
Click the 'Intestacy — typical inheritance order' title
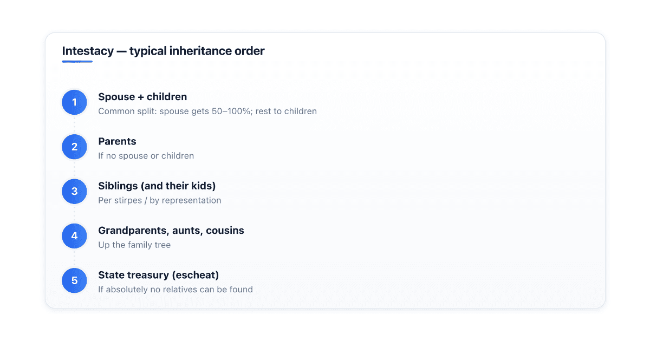point(163,51)
